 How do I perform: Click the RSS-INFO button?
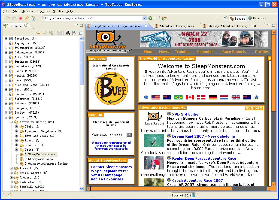coord(254,108)
